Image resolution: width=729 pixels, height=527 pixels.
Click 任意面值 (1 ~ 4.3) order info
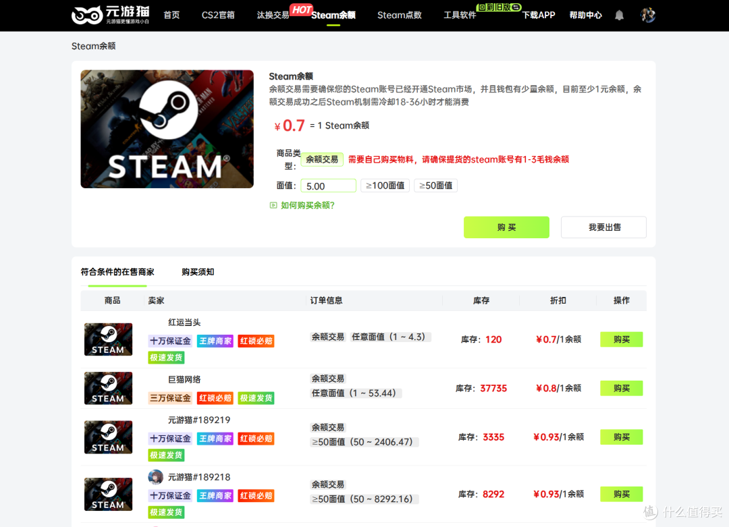coord(389,337)
